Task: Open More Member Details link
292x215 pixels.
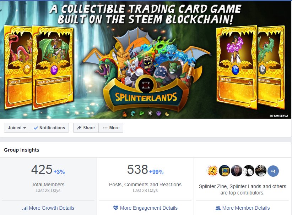Action: pos(243,208)
